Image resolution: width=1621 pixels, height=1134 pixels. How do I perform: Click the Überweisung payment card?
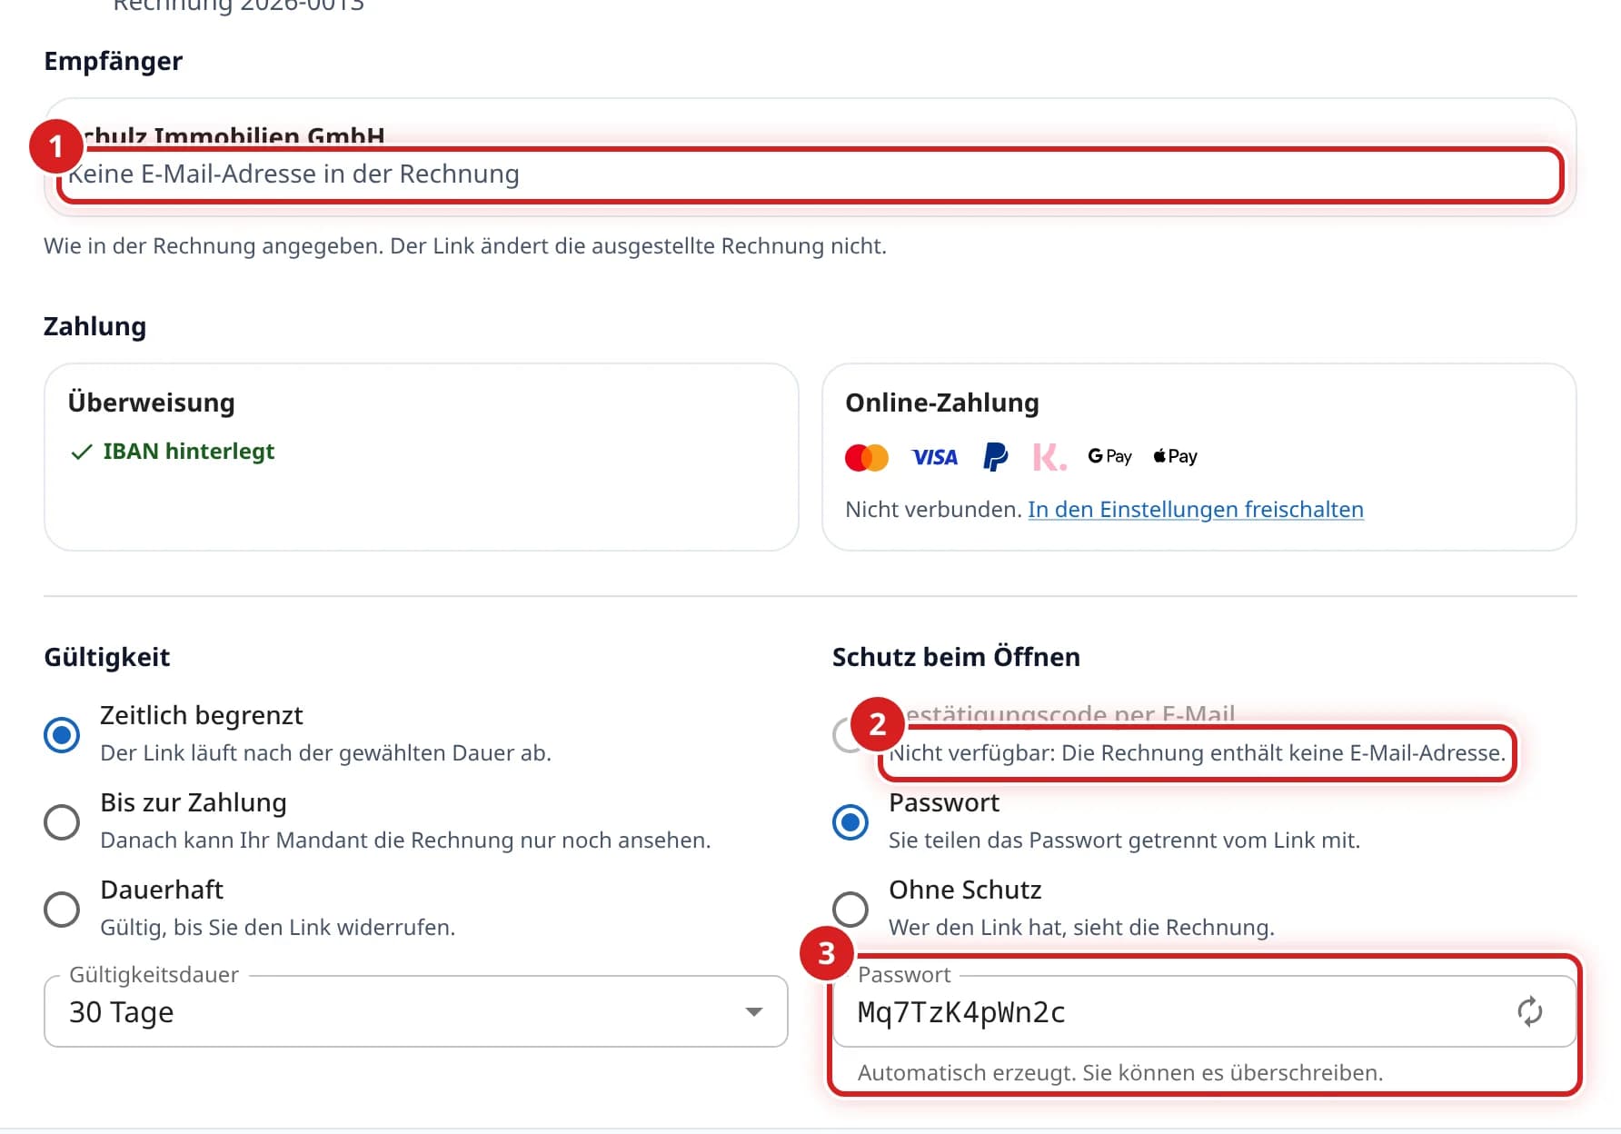pyautogui.click(x=422, y=457)
